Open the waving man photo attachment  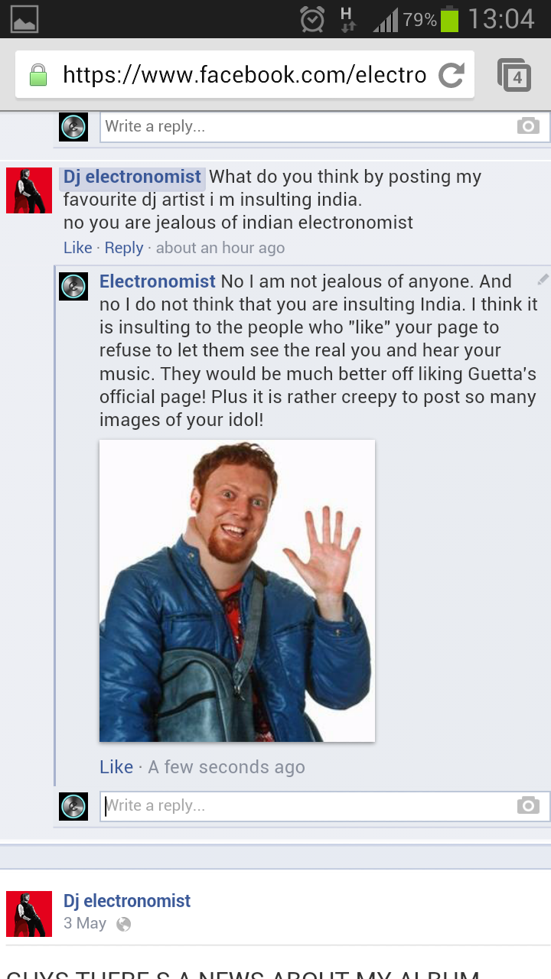tap(237, 590)
